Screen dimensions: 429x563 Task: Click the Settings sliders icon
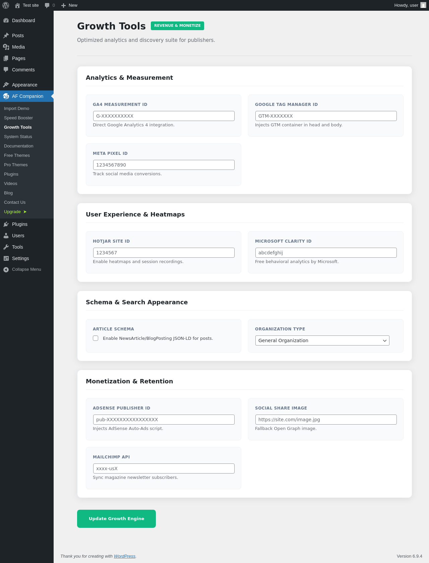point(6,258)
